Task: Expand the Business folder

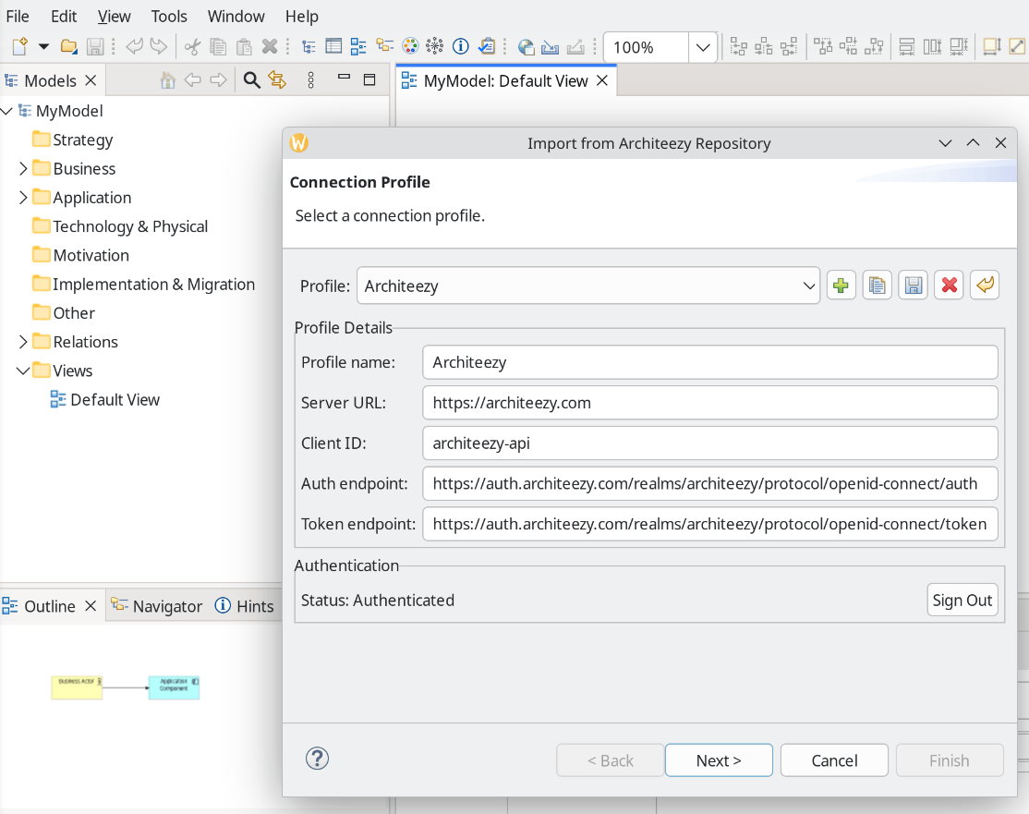Action: 23,169
